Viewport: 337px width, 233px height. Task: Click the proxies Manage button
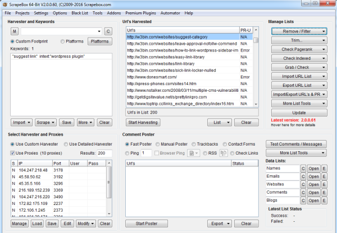click(19, 223)
